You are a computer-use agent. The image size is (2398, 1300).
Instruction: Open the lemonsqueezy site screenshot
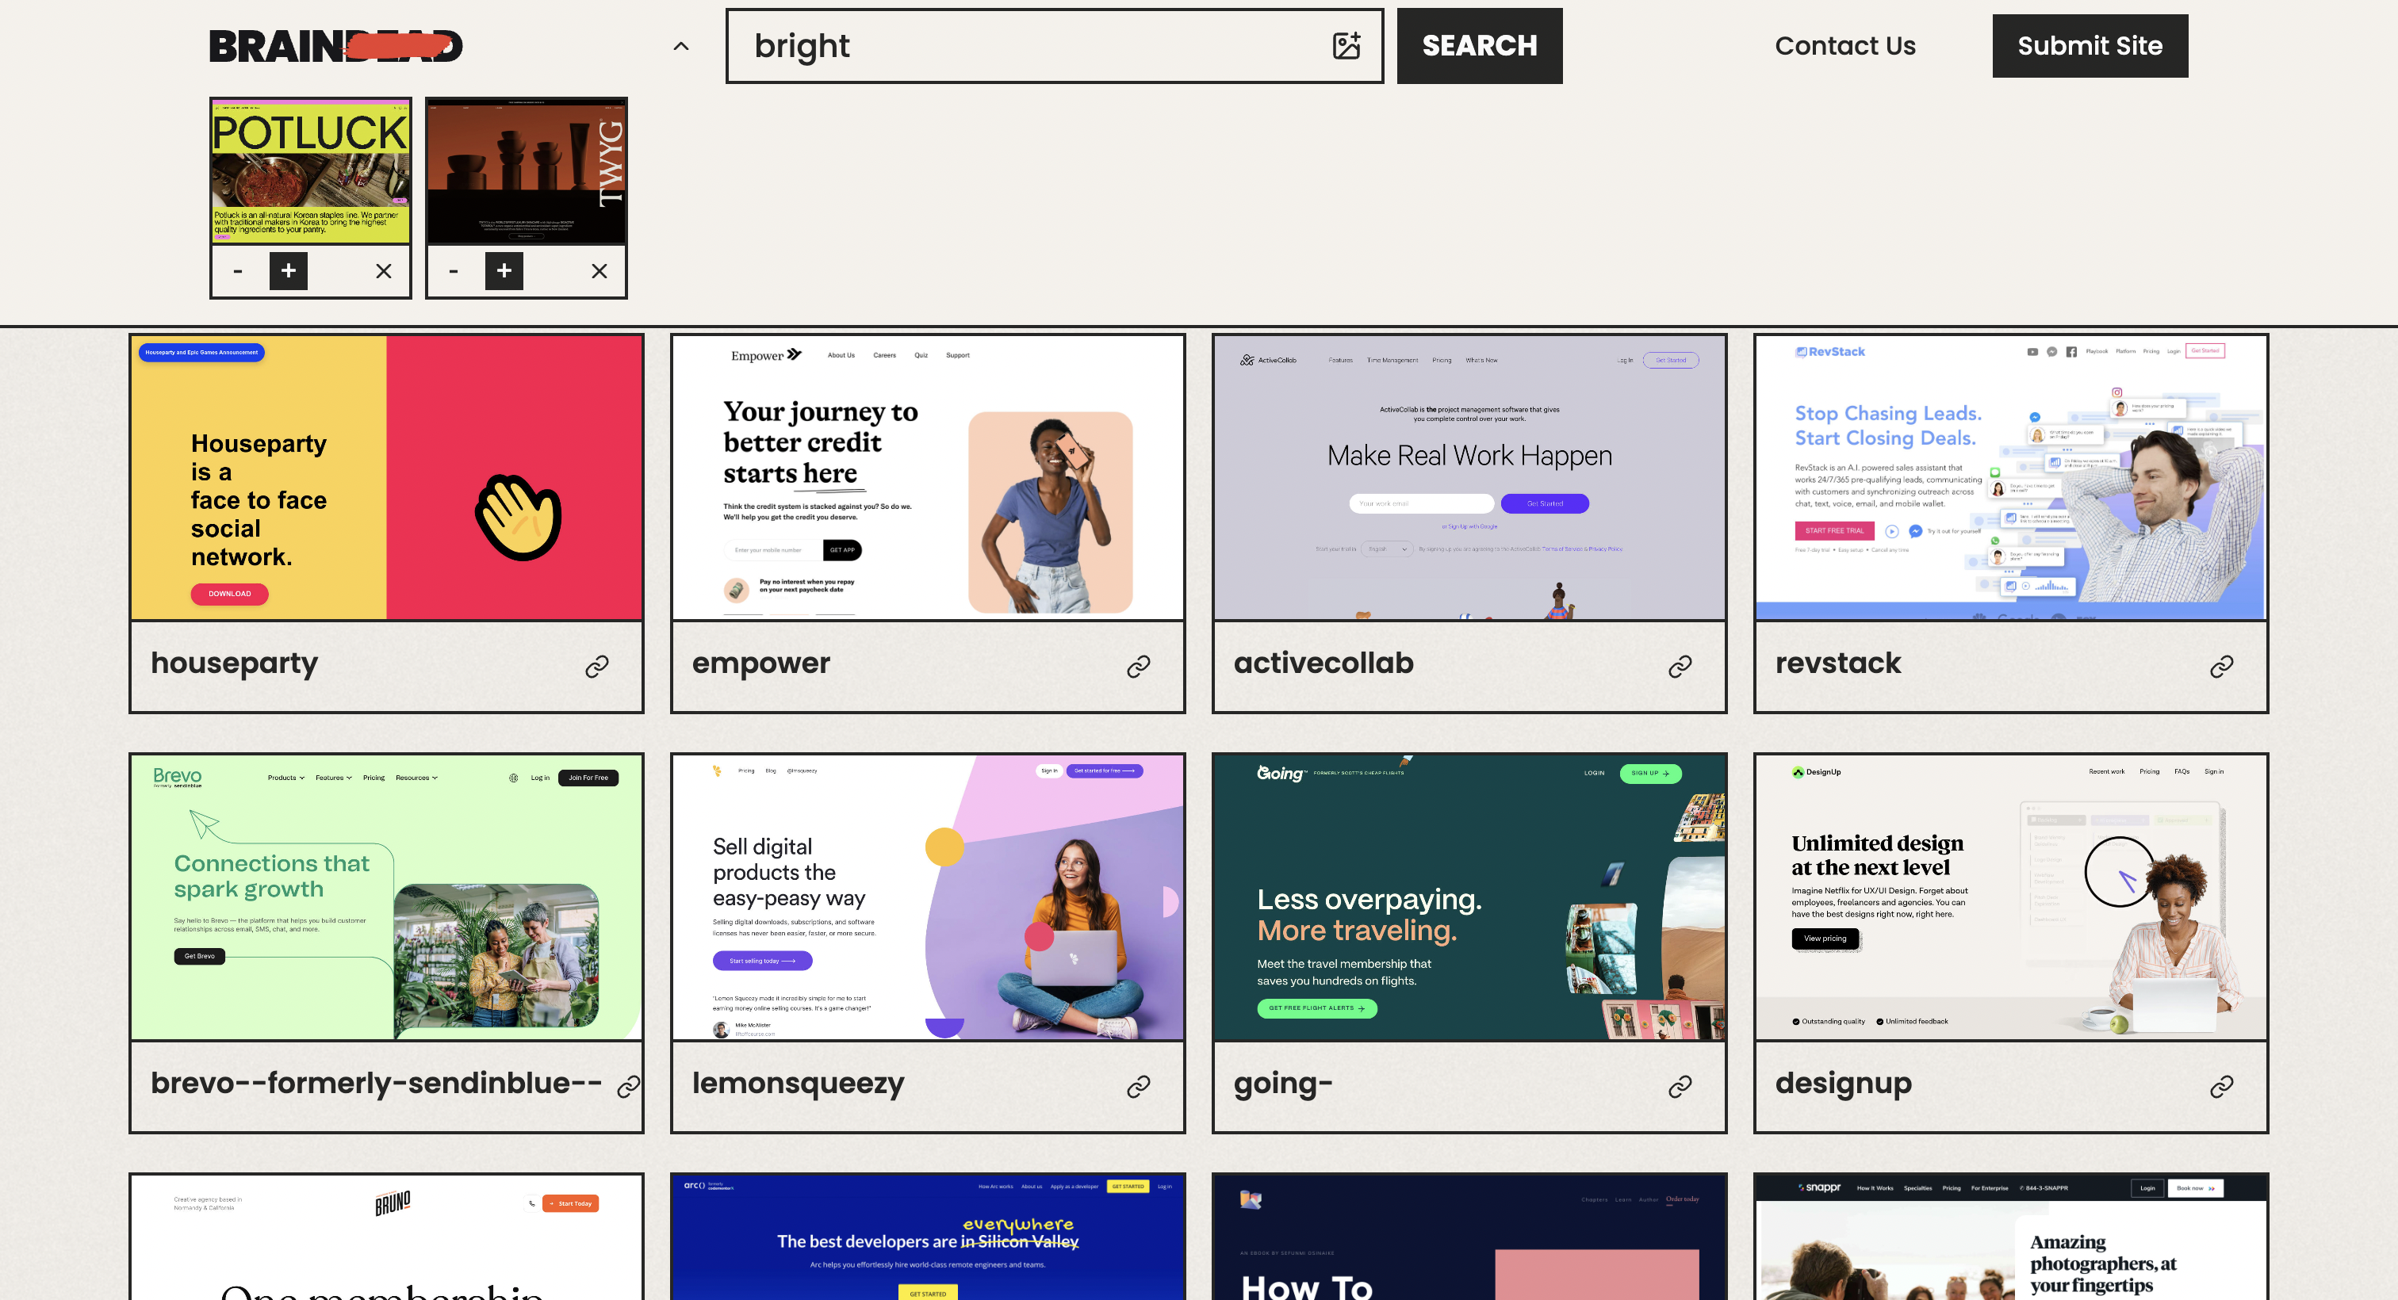(928, 897)
